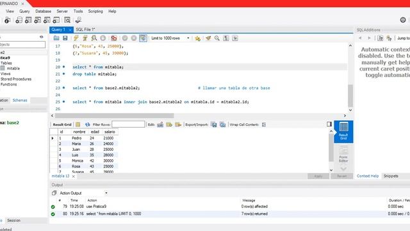Viewport: 410px width, 231px height.
Task: Open the Help menu
Action: click(112, 12)
